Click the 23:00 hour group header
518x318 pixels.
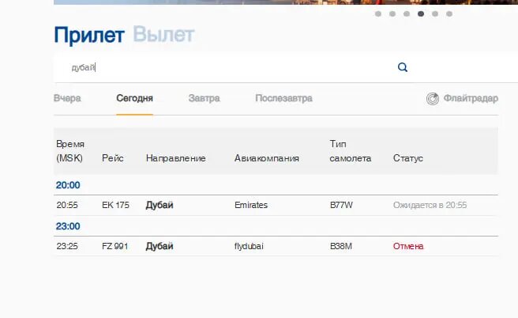tap(68, 226)
